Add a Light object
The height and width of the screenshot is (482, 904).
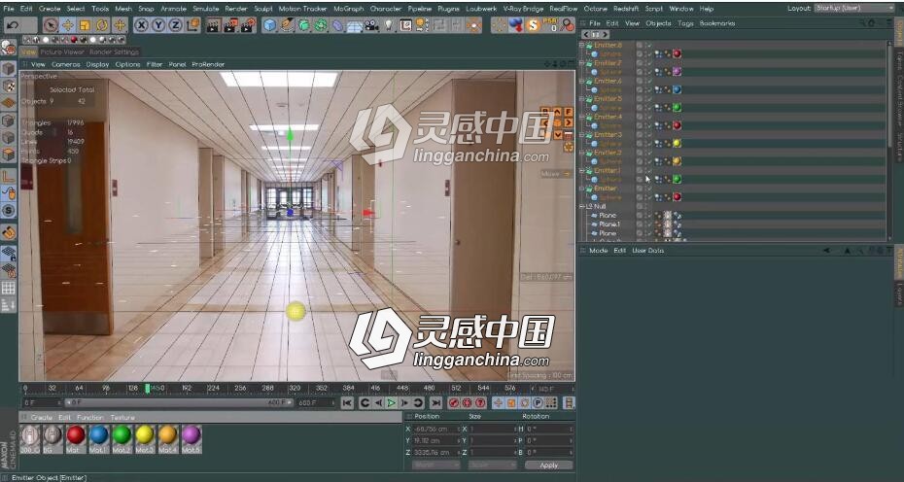tap(389, 25)
